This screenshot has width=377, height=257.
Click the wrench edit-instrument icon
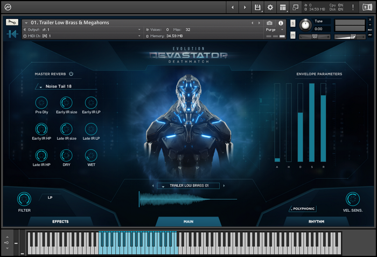12,23
